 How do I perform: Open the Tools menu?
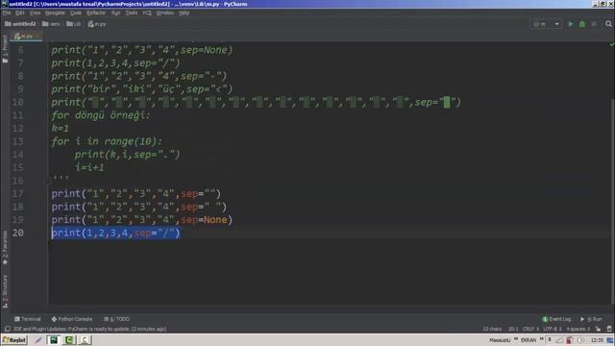(132, 12)
